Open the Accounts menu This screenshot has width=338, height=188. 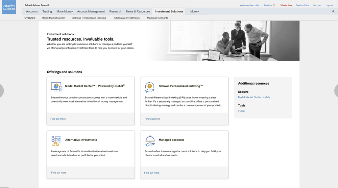32,11
